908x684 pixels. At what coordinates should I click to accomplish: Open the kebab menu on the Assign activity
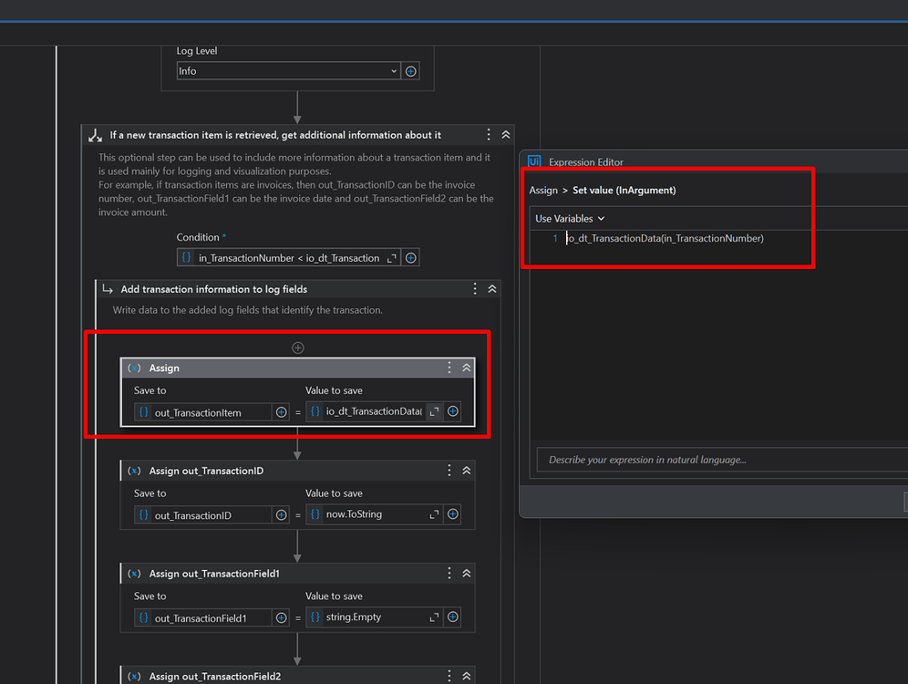pyautogui.click(x=449, y=368)
